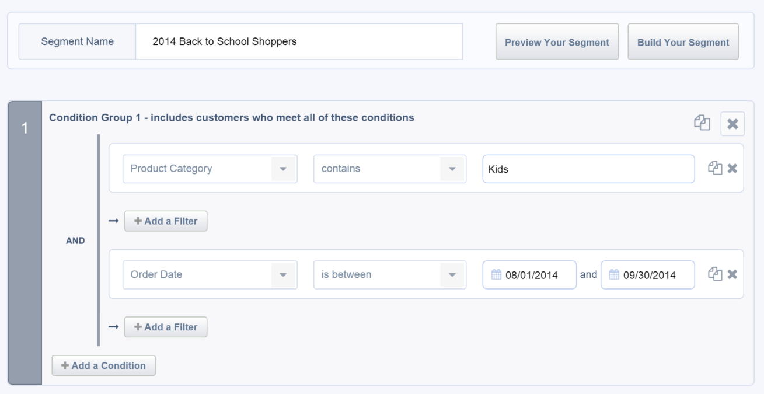Delete Condition Group 1 with X button
This screenshot has height=394, width=764.
732,124
